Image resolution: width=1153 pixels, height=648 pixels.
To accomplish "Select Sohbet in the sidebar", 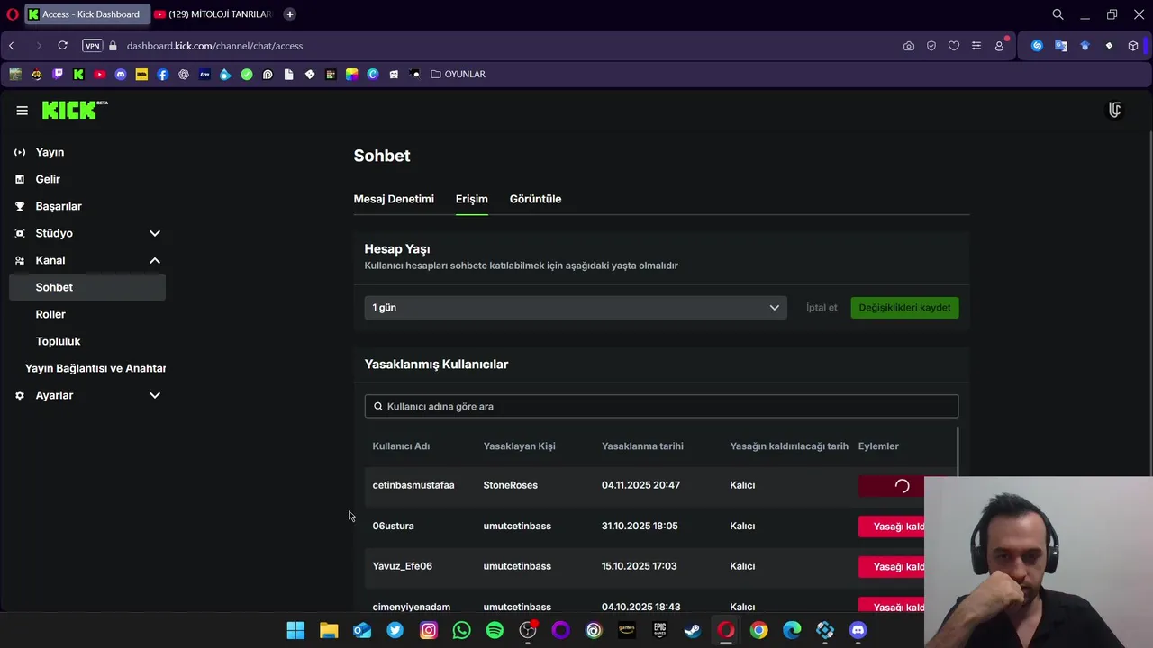I will (x=87, y=287).
